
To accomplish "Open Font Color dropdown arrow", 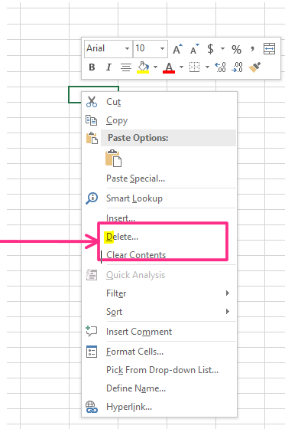I will 181,67.
